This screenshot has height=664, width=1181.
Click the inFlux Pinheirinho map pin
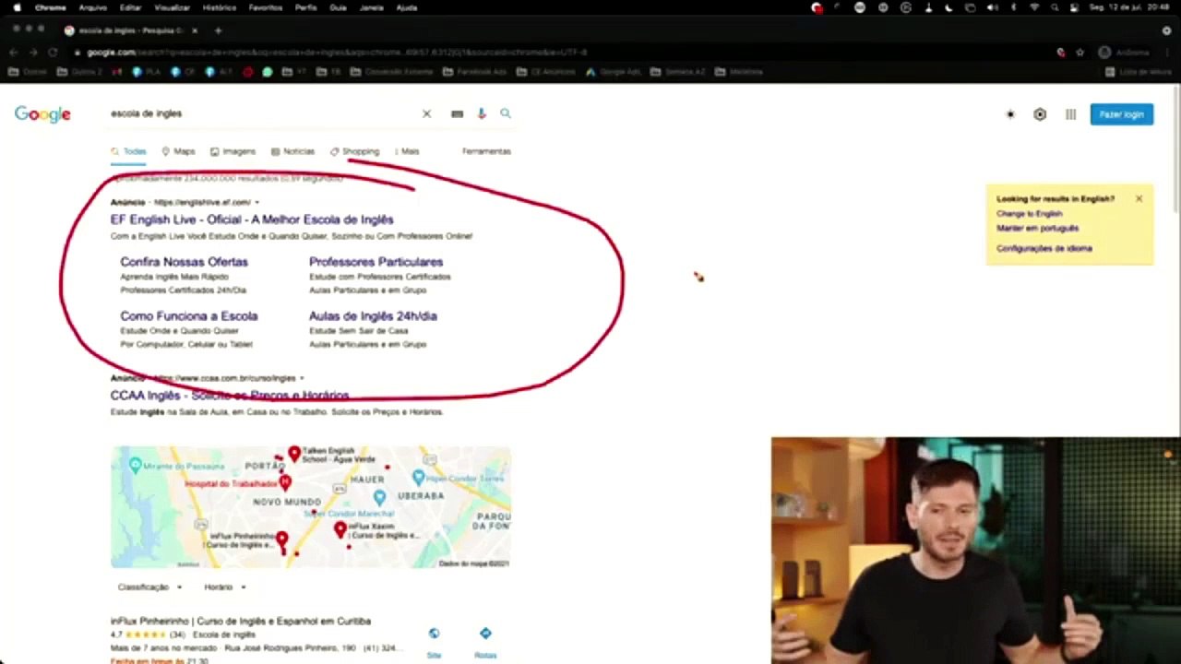[x=281, y=539]
